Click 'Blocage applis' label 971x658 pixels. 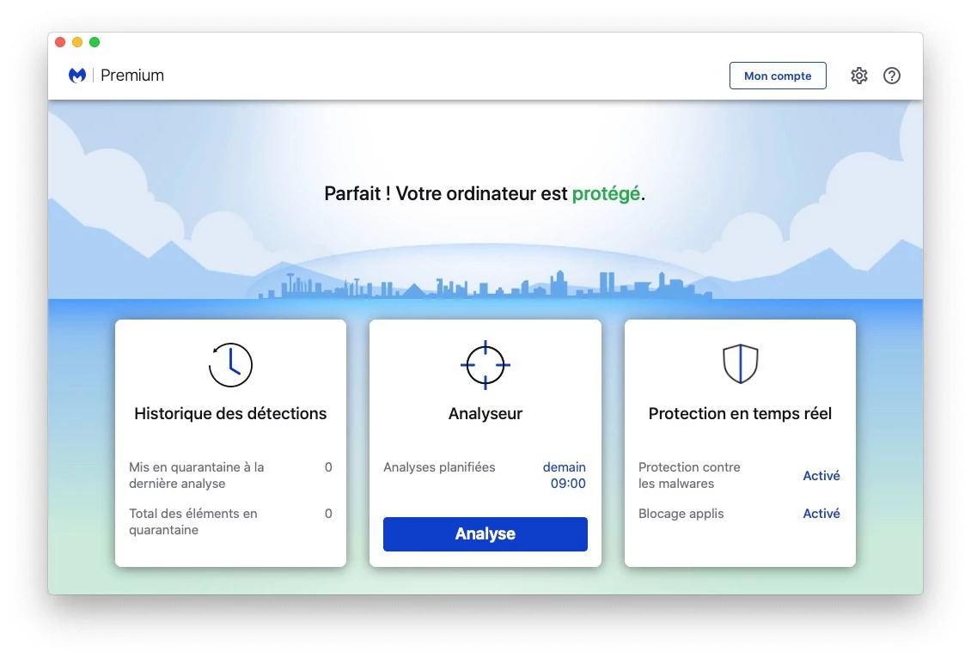[x=681, y=514]
